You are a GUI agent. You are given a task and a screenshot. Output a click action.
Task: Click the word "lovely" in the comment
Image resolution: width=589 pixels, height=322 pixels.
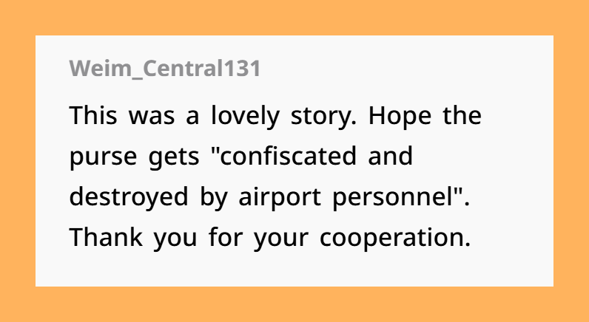[x=245, y=116]
